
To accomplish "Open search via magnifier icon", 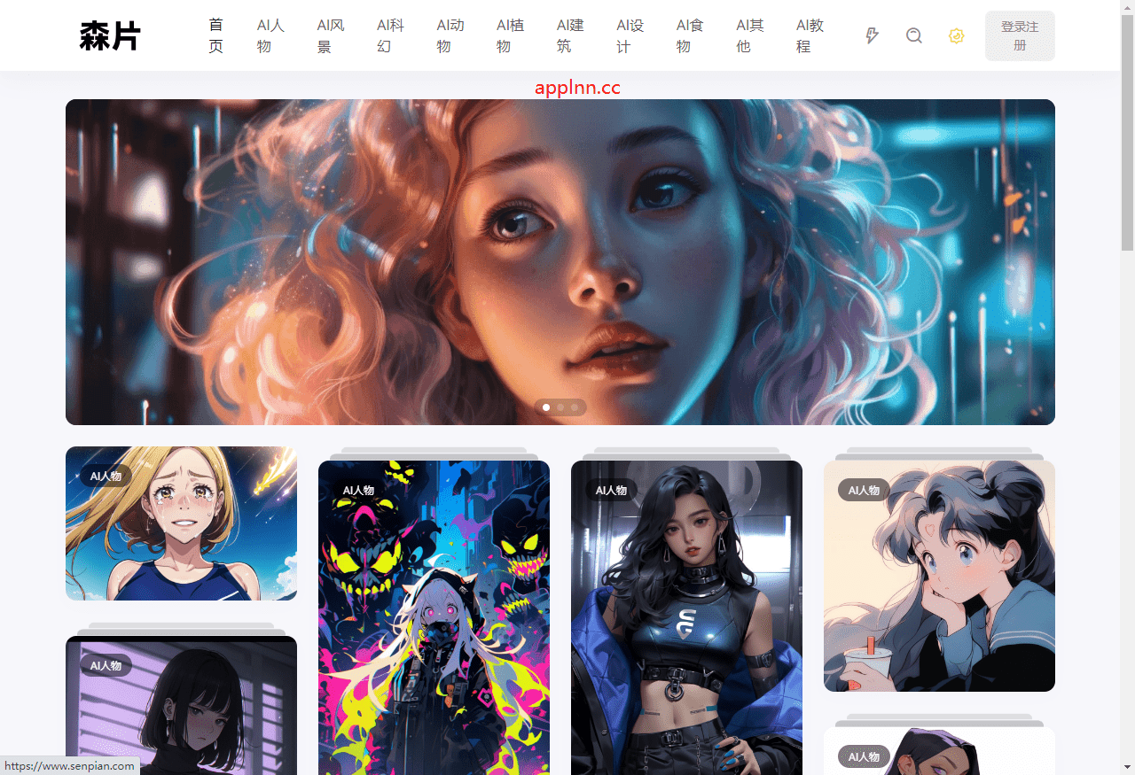I will pos(914,35).
